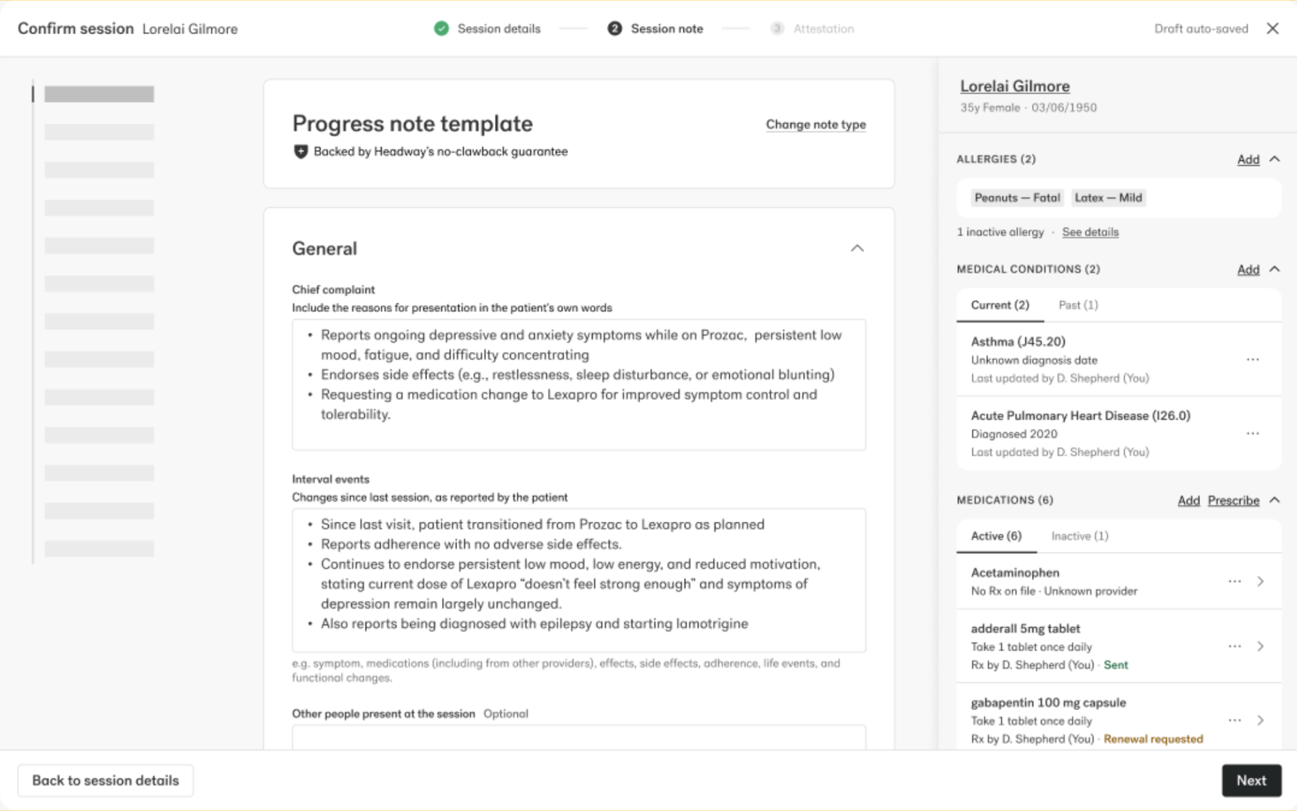
Task: Open the Acute Pulmonary Heart Disease options menu
Action: tap(1252, 434)
